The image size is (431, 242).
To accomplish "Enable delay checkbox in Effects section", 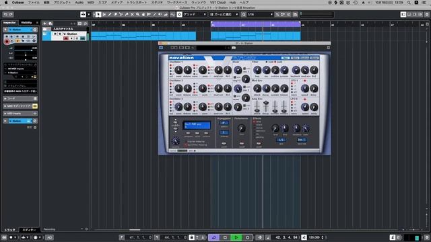I will (x=255, y=122).
